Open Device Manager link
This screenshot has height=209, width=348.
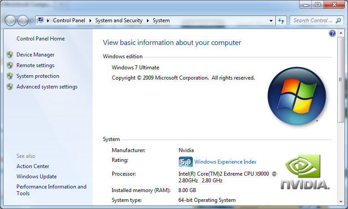coord(36,54)
